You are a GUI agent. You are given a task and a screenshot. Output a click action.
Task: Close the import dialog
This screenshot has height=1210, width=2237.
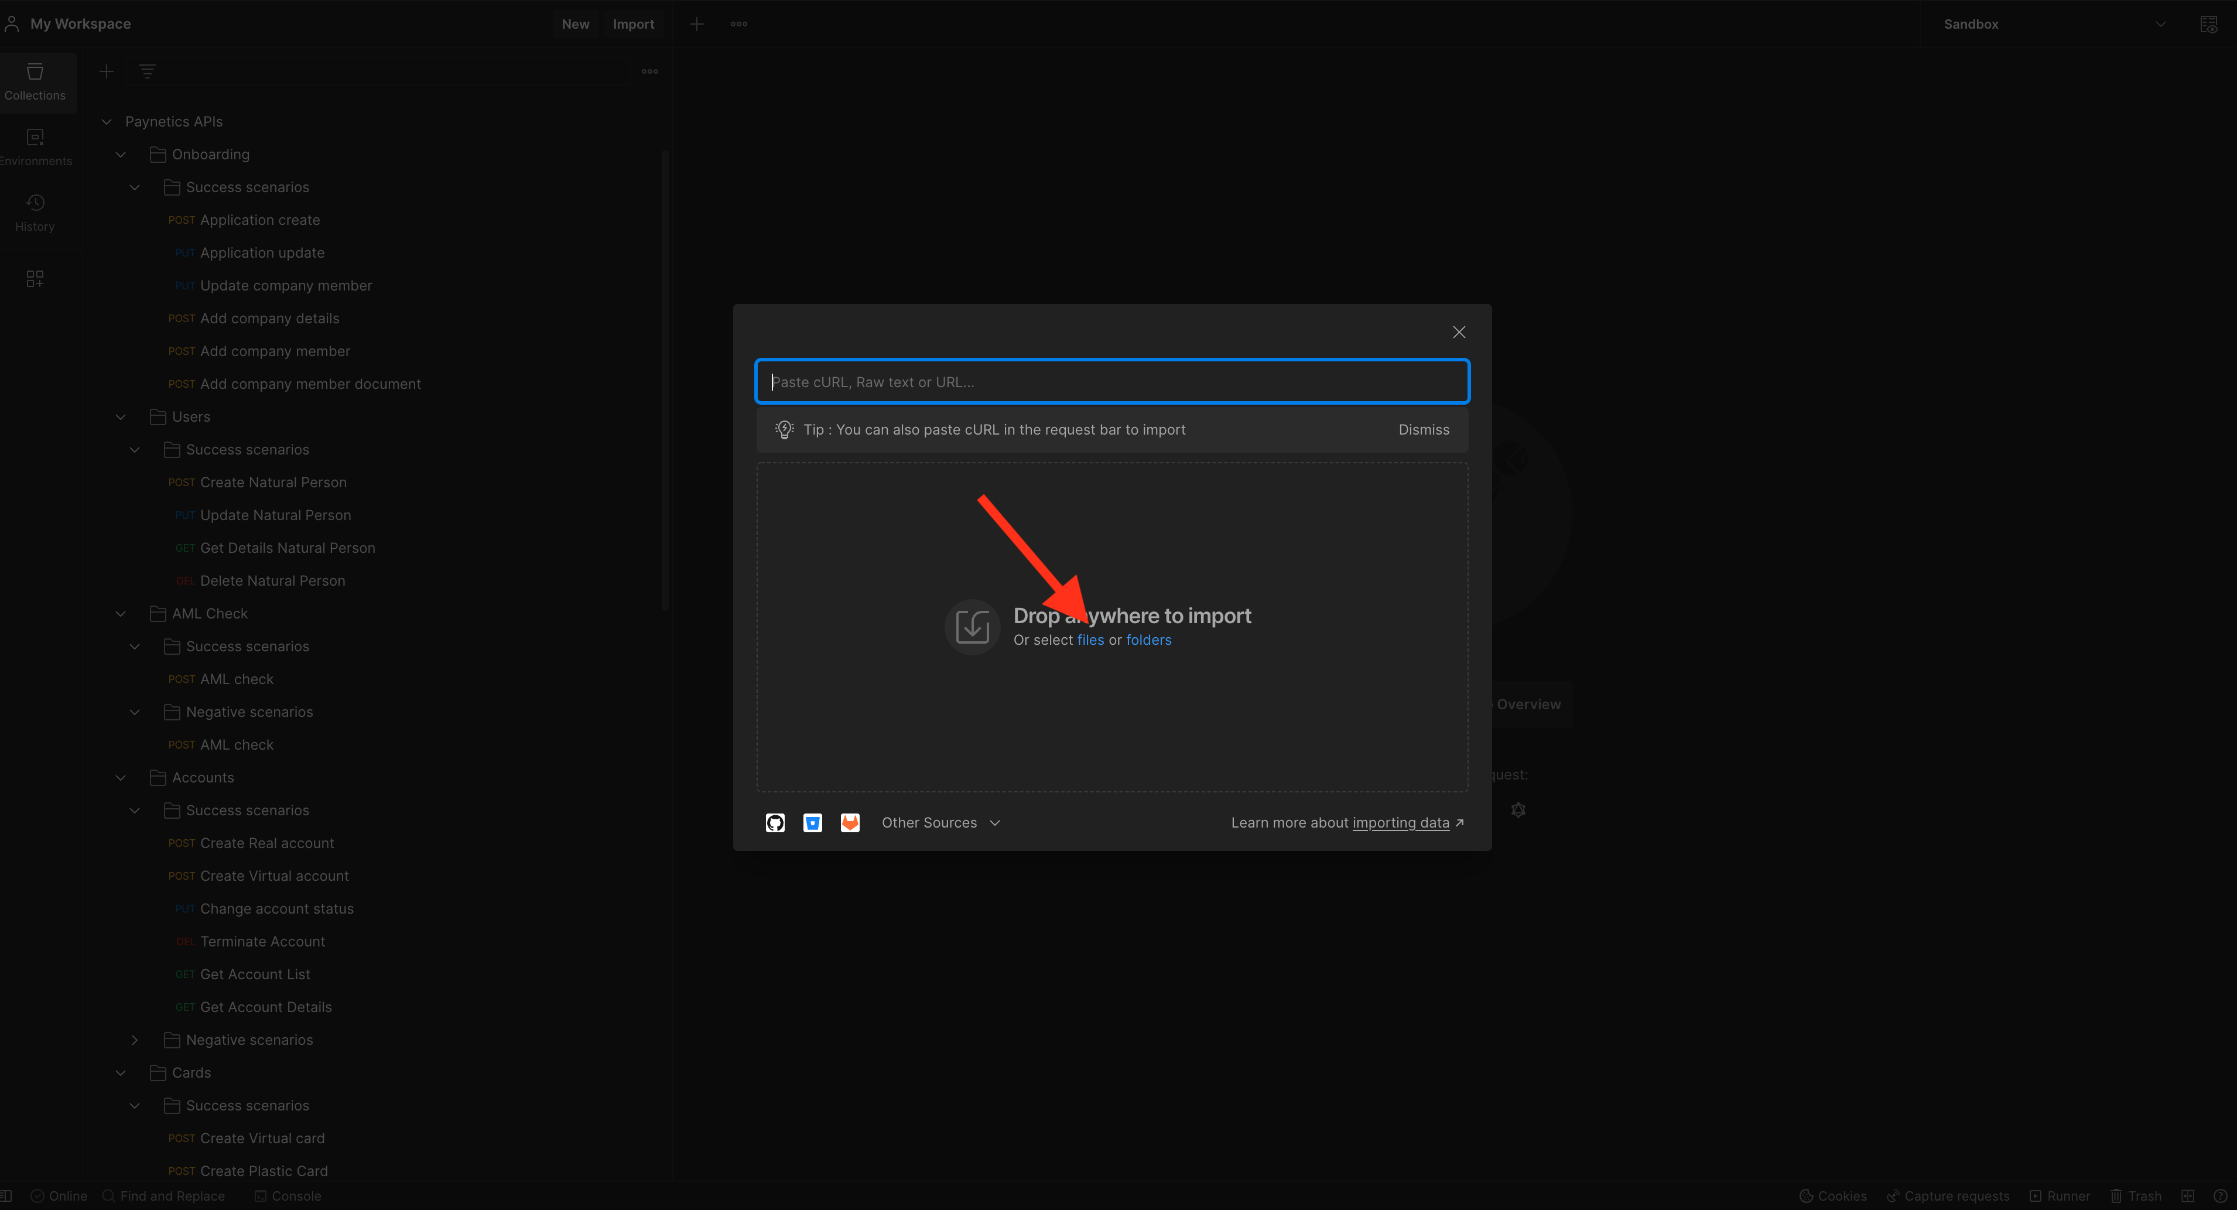point(1459,332)
